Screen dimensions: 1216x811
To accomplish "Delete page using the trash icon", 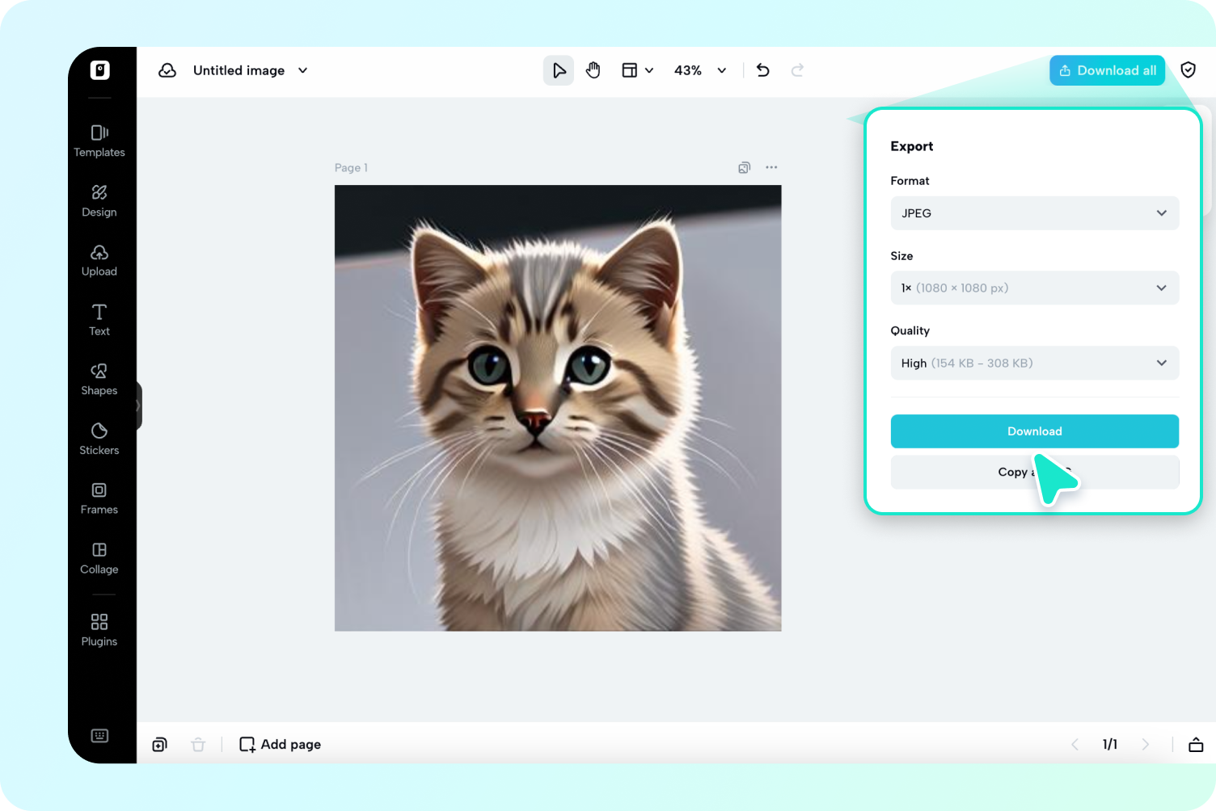I will pos(198,744).
